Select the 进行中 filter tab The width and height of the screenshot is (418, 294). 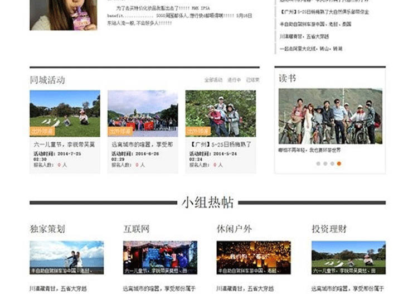234,80
